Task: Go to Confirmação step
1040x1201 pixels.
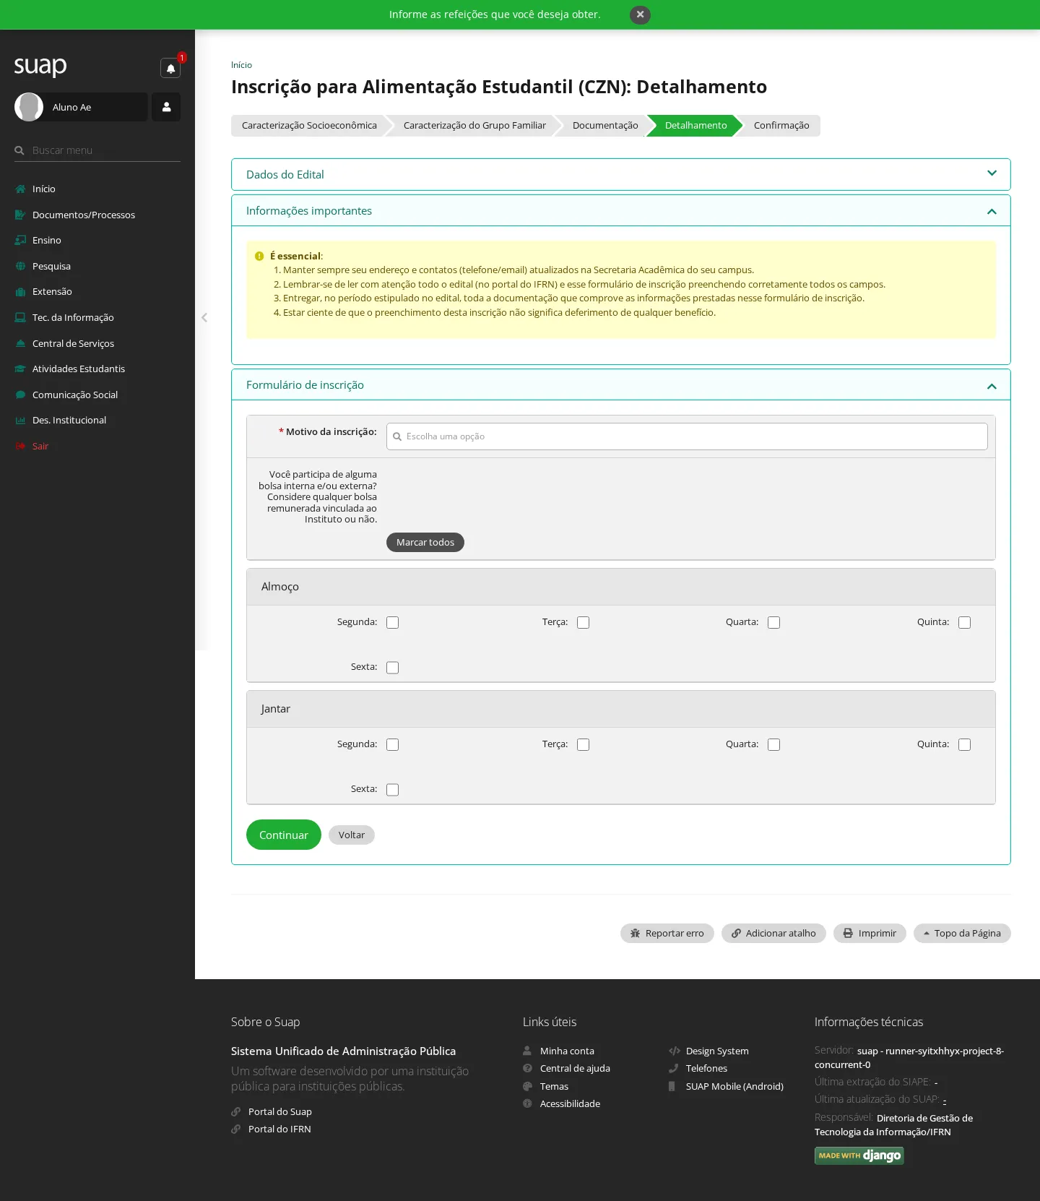Action: click(781, 126)
